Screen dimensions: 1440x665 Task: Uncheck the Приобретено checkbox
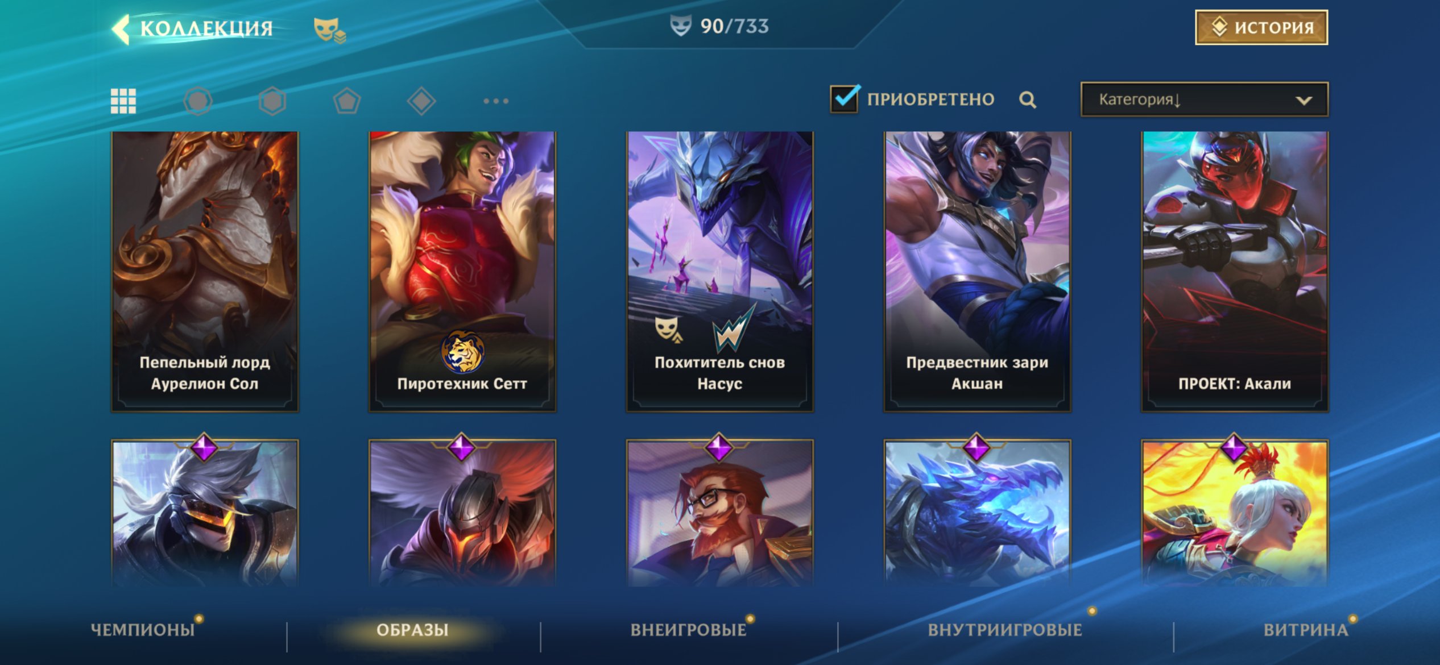pyautogui.click(x=844, y=99)
